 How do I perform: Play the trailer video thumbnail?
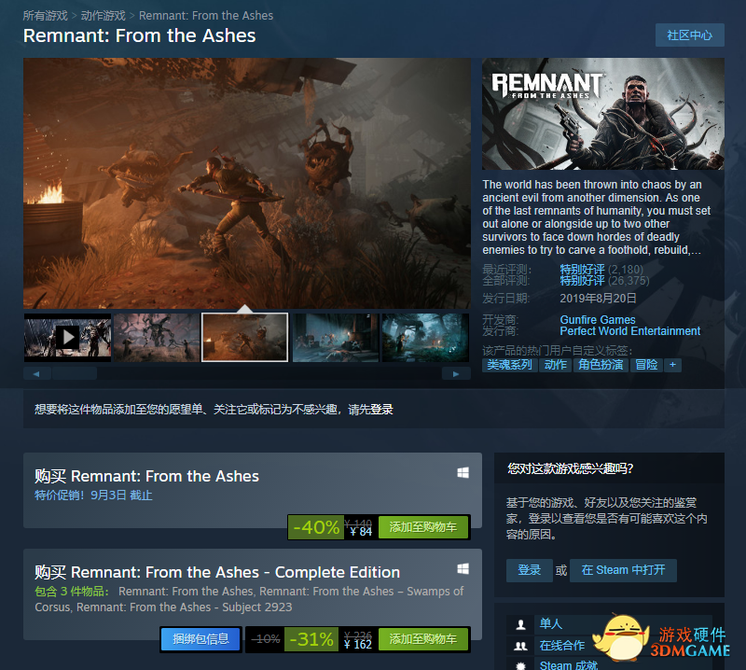point(67,337)
